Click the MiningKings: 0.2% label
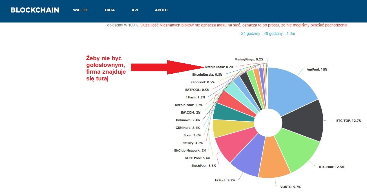Screen dimensions: 367x196 coord(249,59)
